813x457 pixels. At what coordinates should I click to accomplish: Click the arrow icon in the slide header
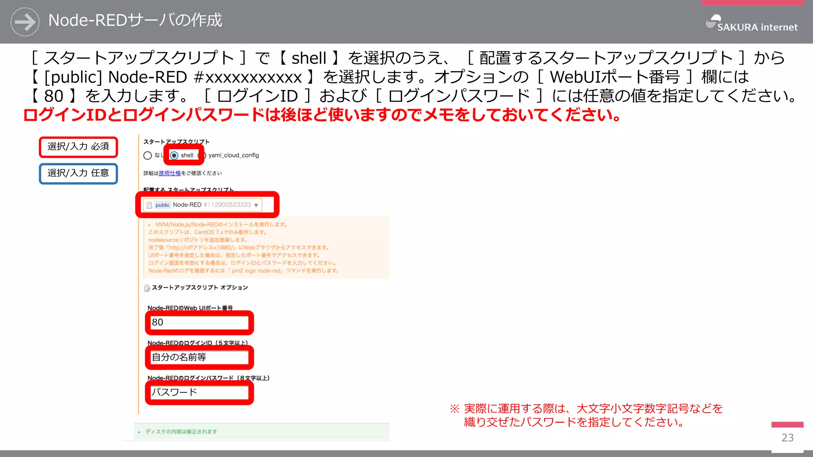[x=25, y=22]
